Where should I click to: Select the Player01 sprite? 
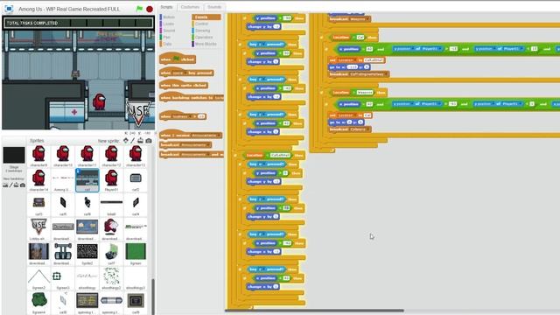click(111, 180)
